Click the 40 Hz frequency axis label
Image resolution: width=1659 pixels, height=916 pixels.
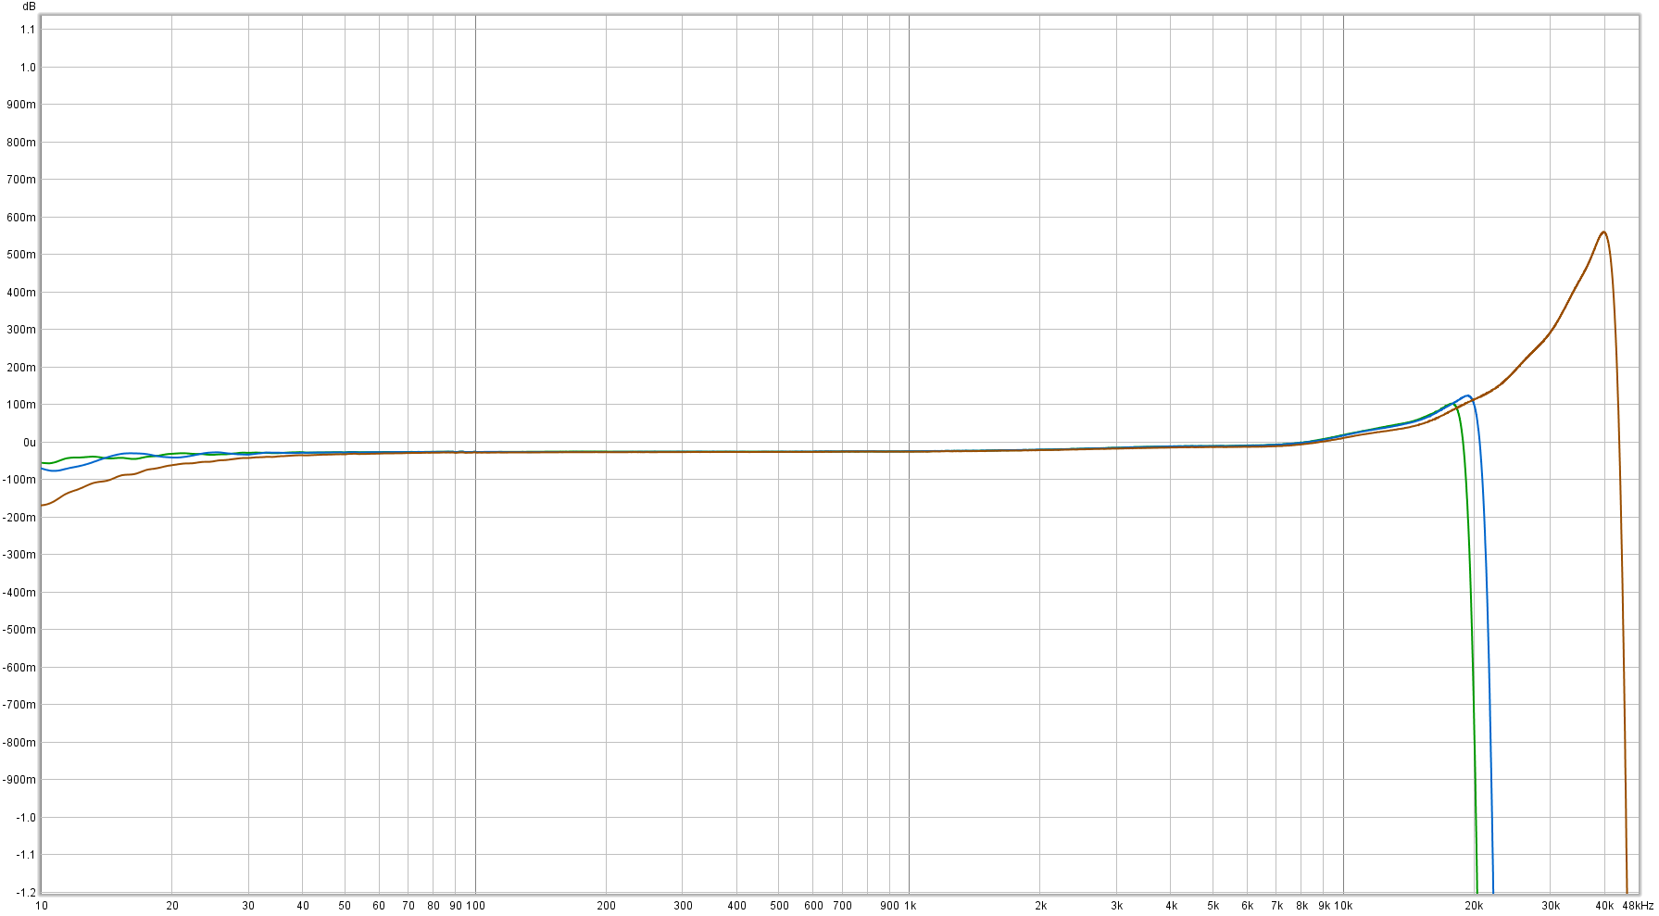[x=303, y=906]
